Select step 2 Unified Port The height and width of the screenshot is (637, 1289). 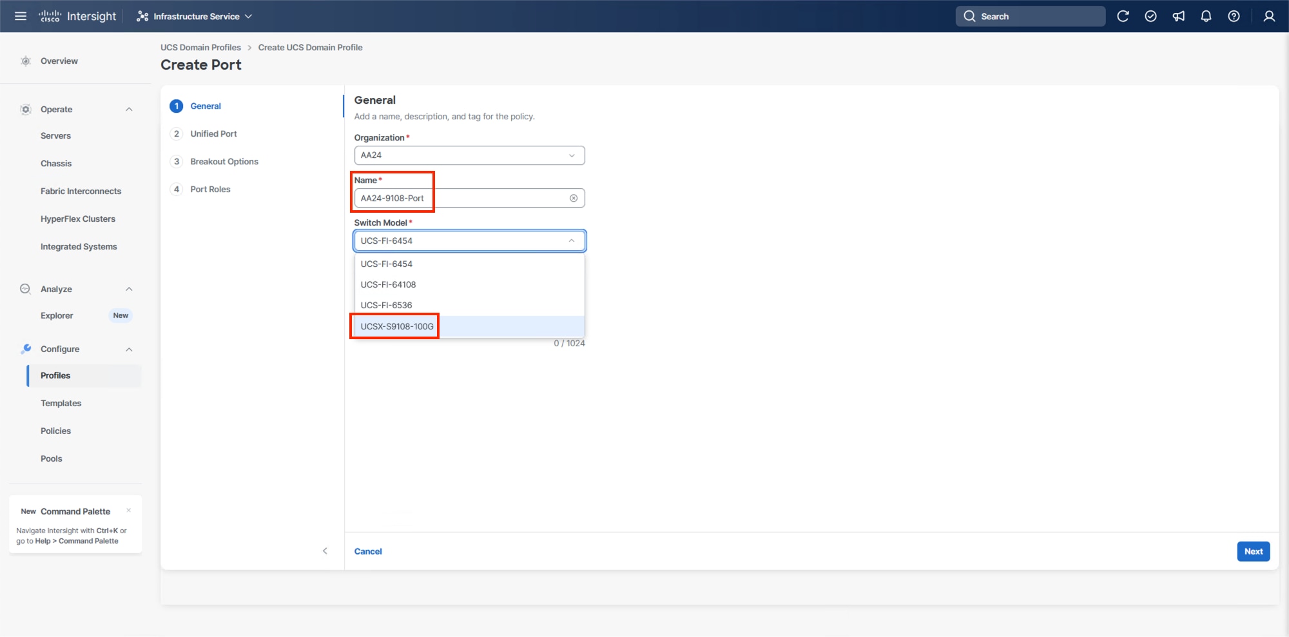pyautogui.click(x=213, y=133)
